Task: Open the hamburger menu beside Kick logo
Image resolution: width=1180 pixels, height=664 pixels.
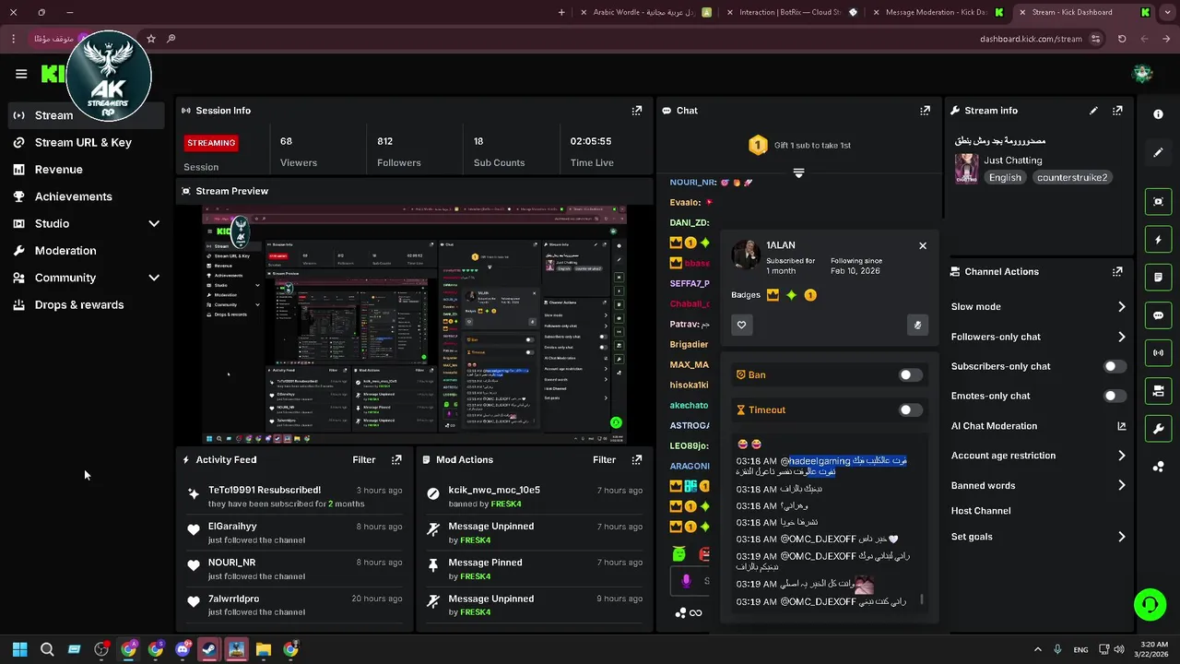Action: pyautogui.click(x=21, y=74)
